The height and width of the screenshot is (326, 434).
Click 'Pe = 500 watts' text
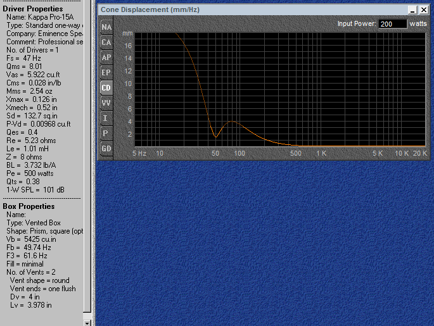click(30, 173)
